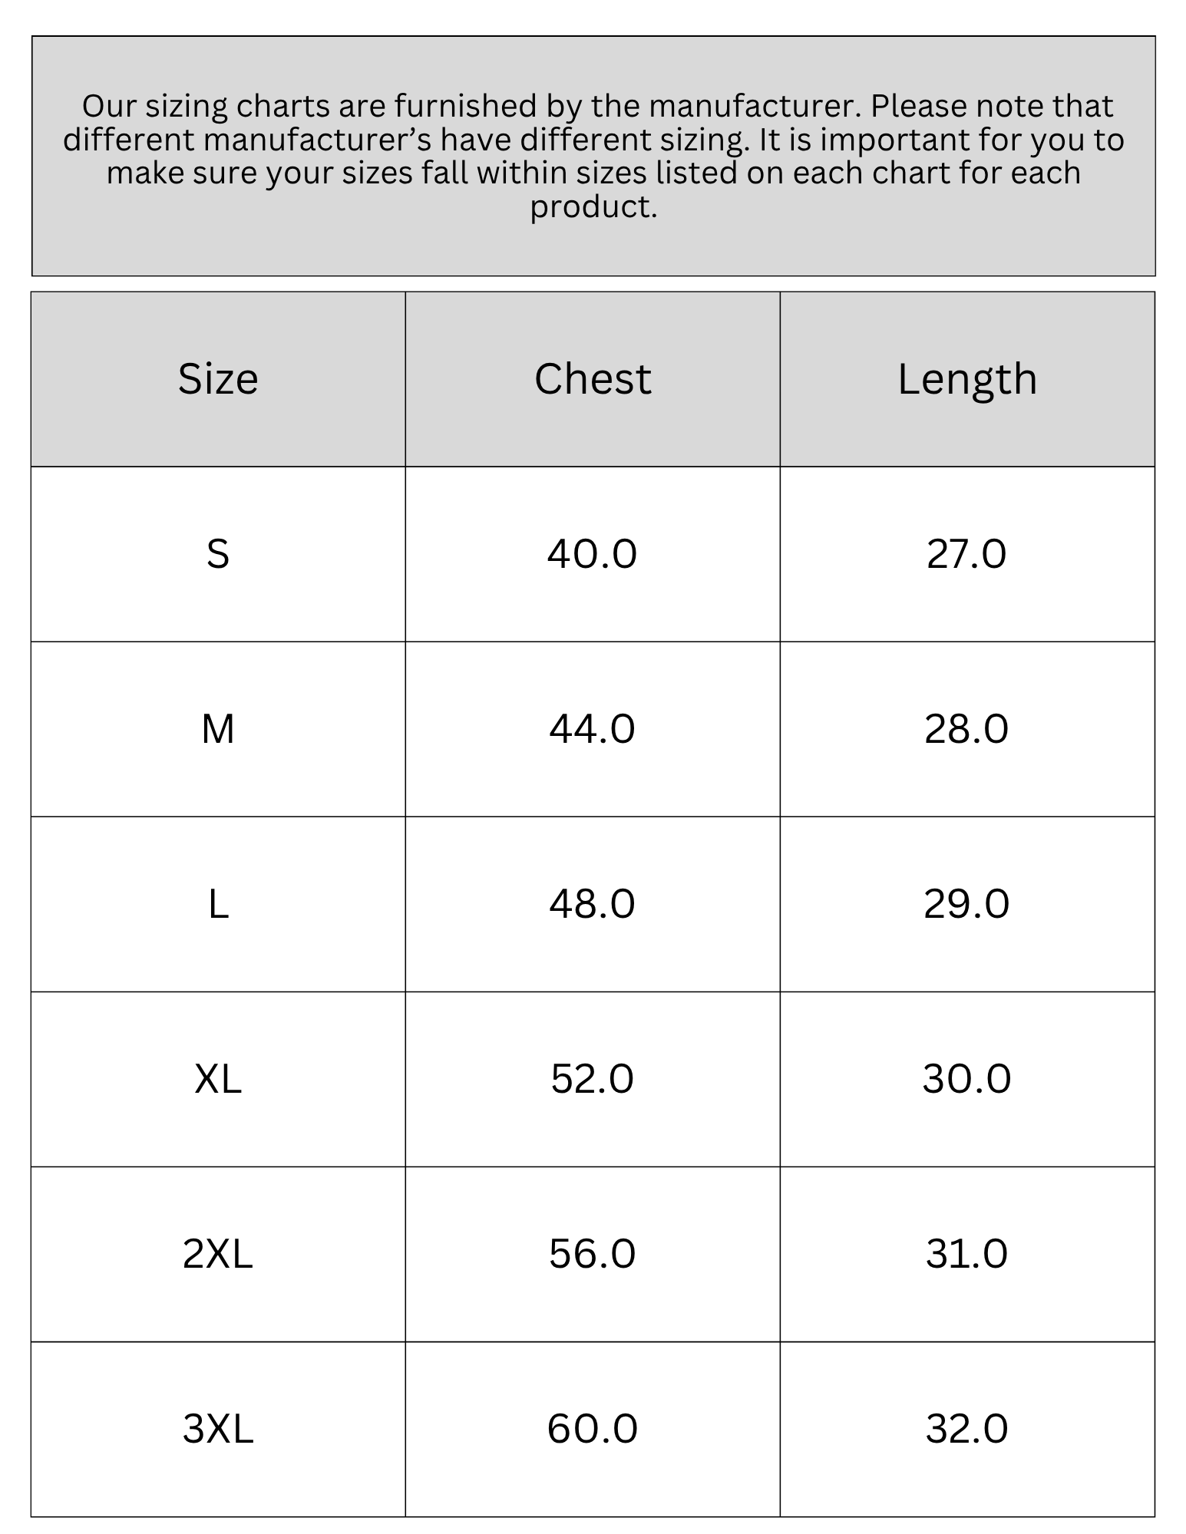The width and height of the screenshot is (1186, 1534).
Task: Click the Length column header
Action: click(x=967, y=379)
